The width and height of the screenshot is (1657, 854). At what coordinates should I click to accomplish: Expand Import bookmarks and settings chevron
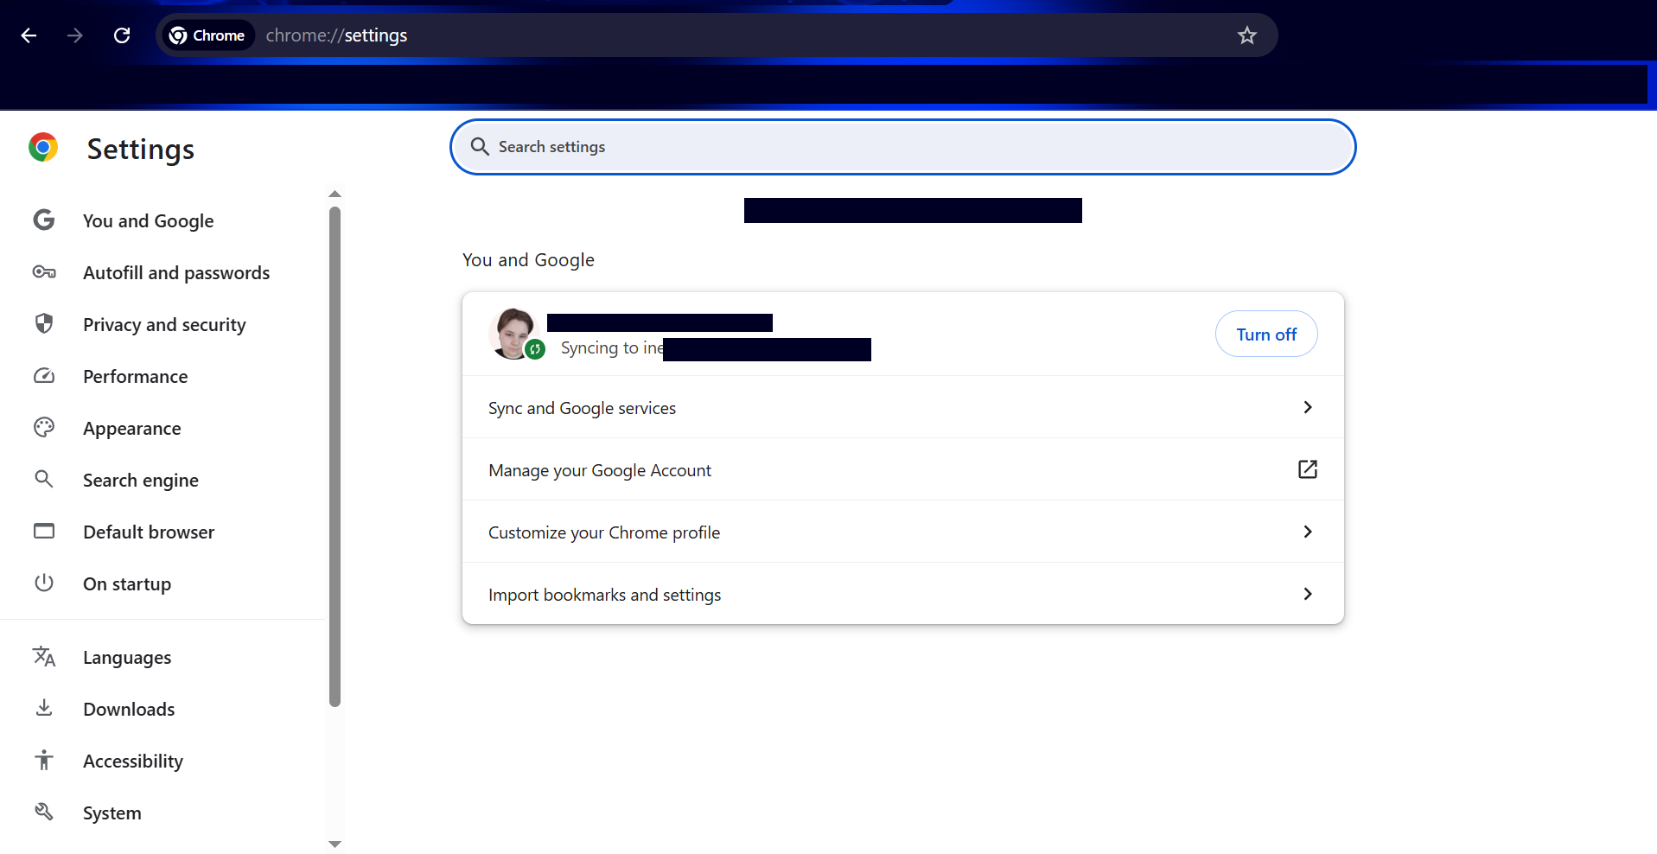[1307, 594]
